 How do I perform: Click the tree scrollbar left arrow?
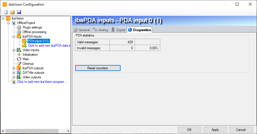click(3, 131)
